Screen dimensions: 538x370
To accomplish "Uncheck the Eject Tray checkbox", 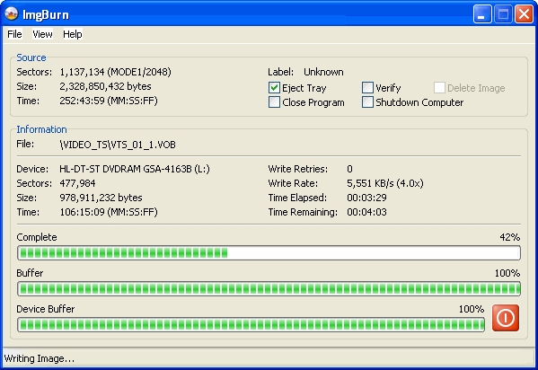I will click(x=274, y=88).
